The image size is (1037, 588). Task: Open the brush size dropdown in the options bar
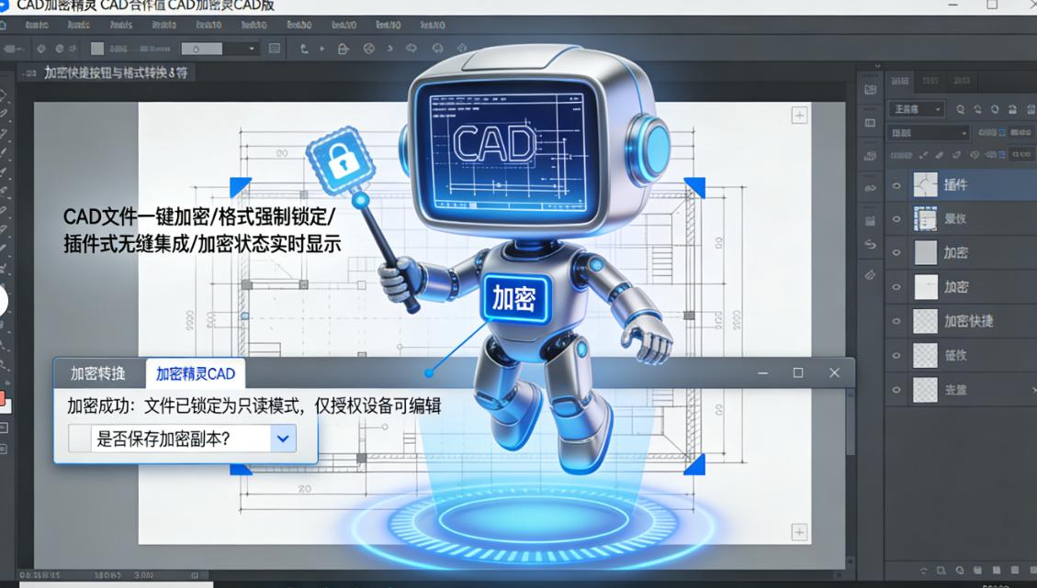coord(252,48)
